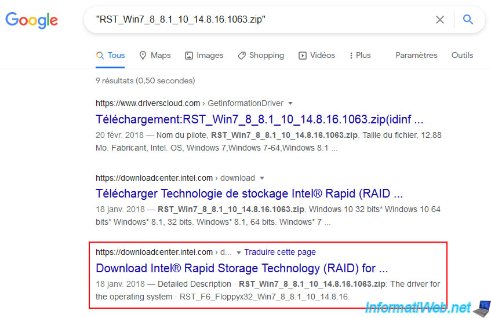Click the Google logo
Image resolution: width=491 pixels, height=318 pixels.
coord(32,20)
